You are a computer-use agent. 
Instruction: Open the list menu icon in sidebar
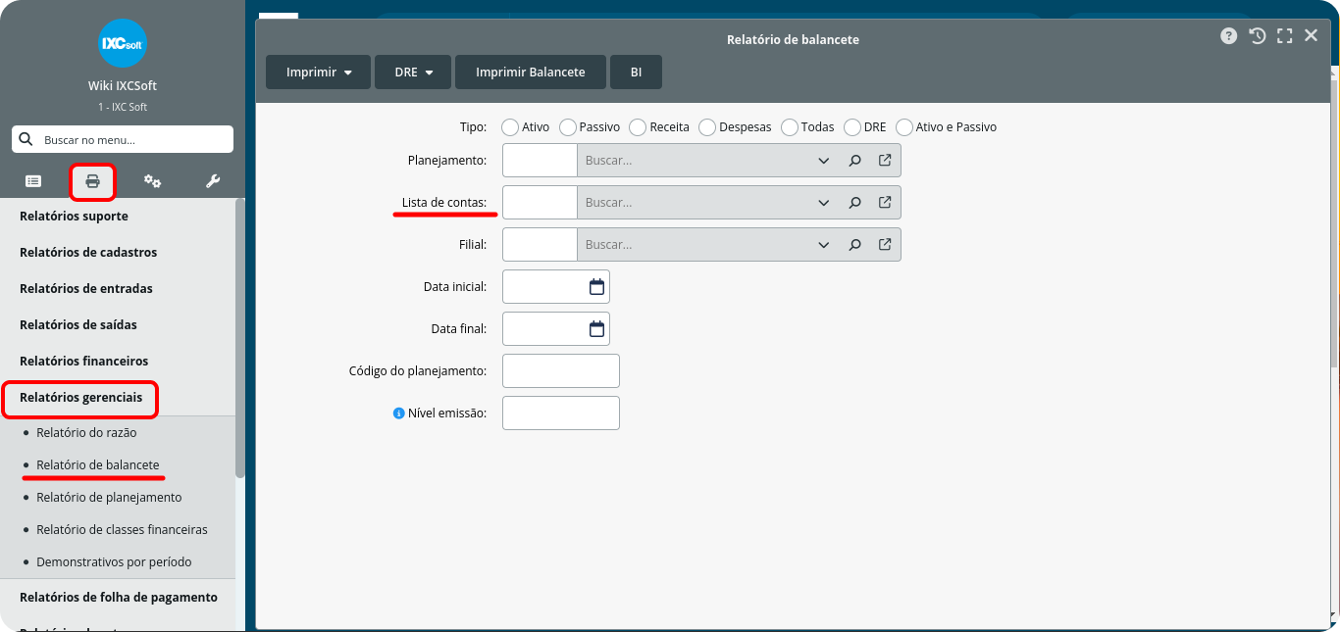pyautogui.click(x=33, y=181)
